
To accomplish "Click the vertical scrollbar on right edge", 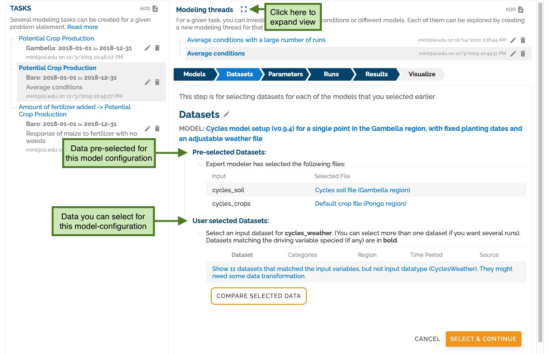I will click(541, 175).
